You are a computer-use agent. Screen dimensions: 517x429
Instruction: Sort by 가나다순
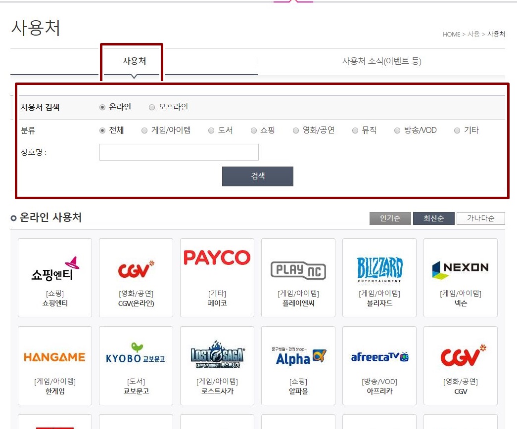[x=481, y=218]
